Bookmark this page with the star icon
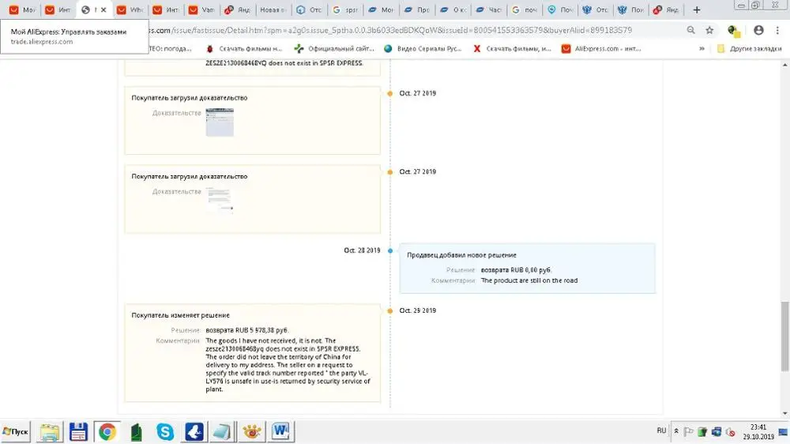Viewport: 790px width, 444px height. [x=709, y=30]
